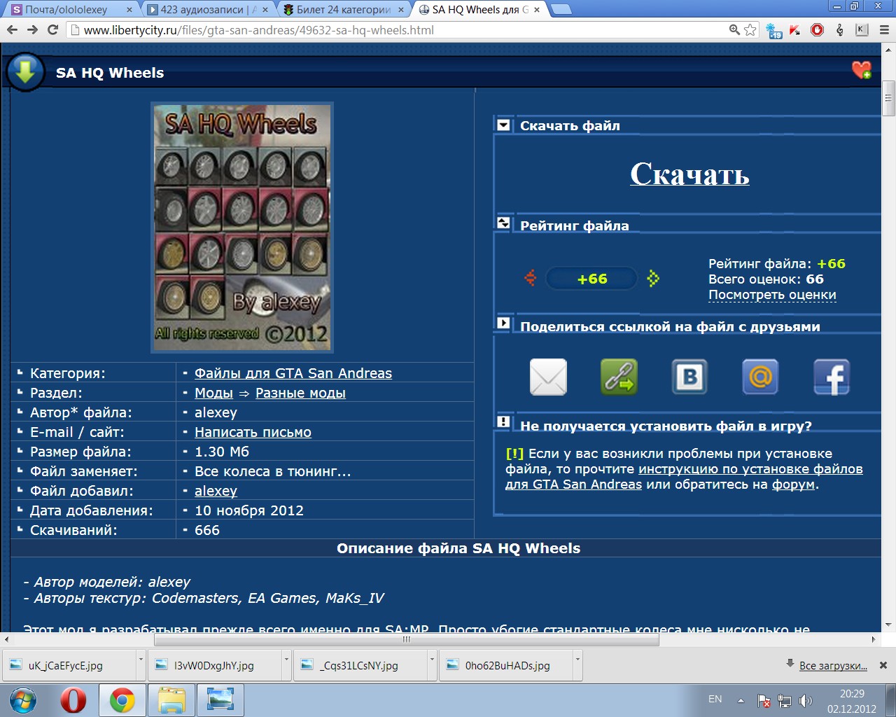Click the browser forward arrow
This screenshot has width=896, height=717.
(x=32, y=29)
